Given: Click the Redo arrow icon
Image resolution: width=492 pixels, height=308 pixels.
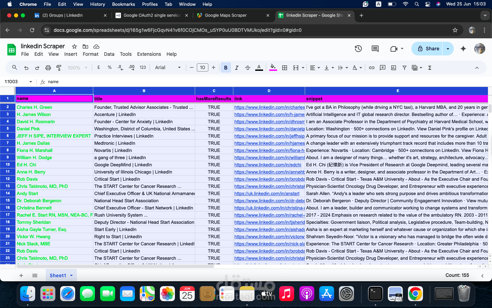Looking at the screenshot, I should 37,68.
